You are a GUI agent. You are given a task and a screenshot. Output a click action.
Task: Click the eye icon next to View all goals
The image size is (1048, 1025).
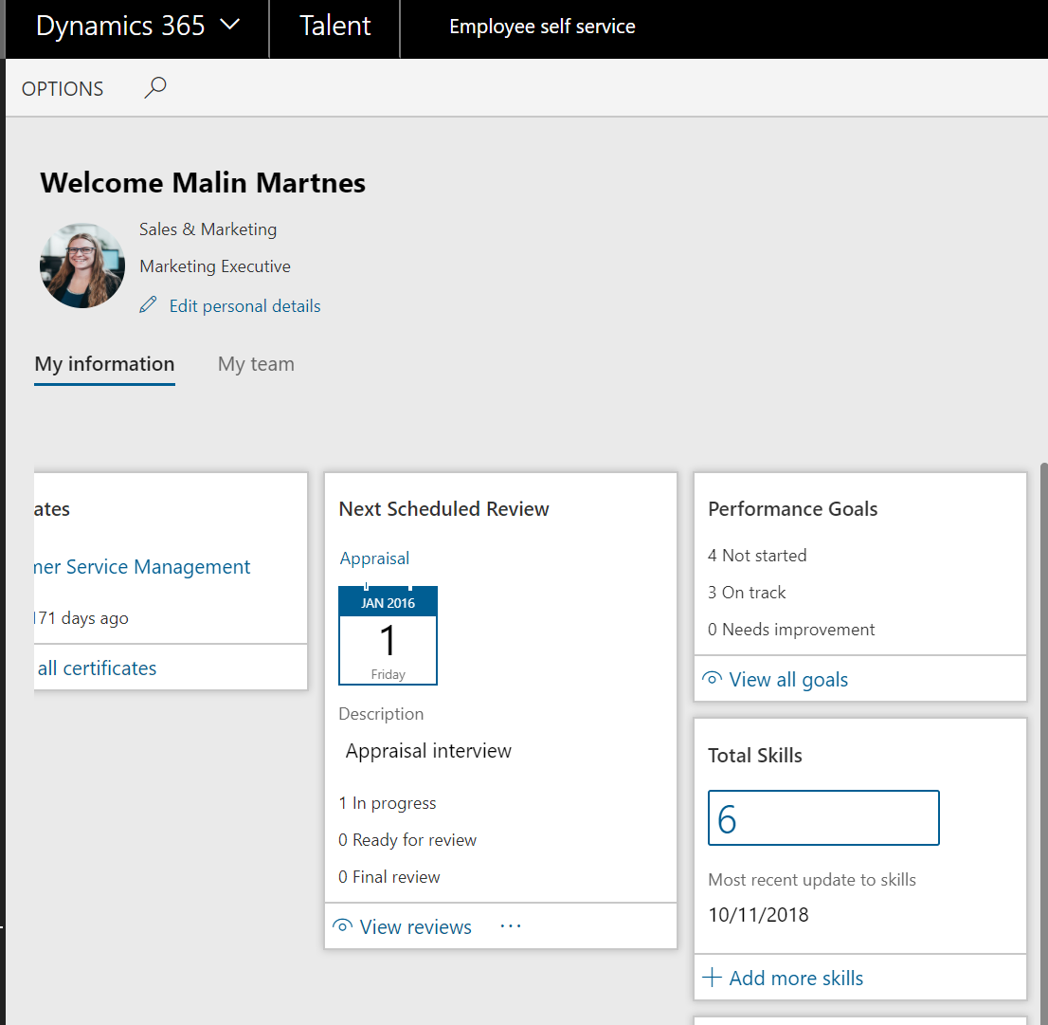(712, 679)
